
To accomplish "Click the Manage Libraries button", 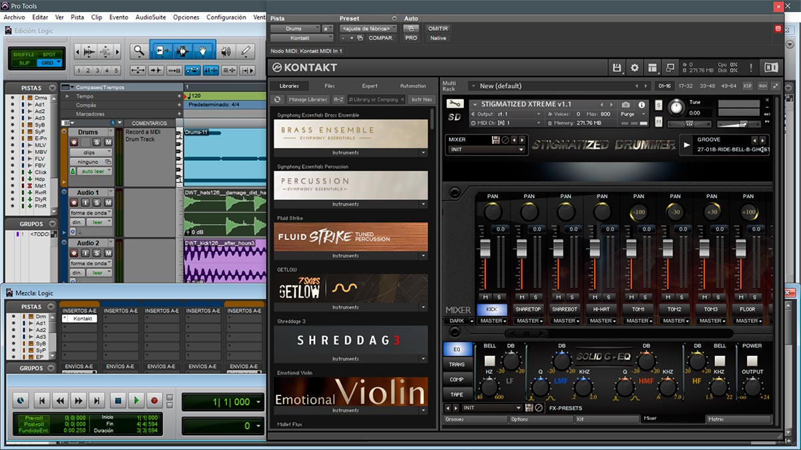I will click(x=308, y=99).
